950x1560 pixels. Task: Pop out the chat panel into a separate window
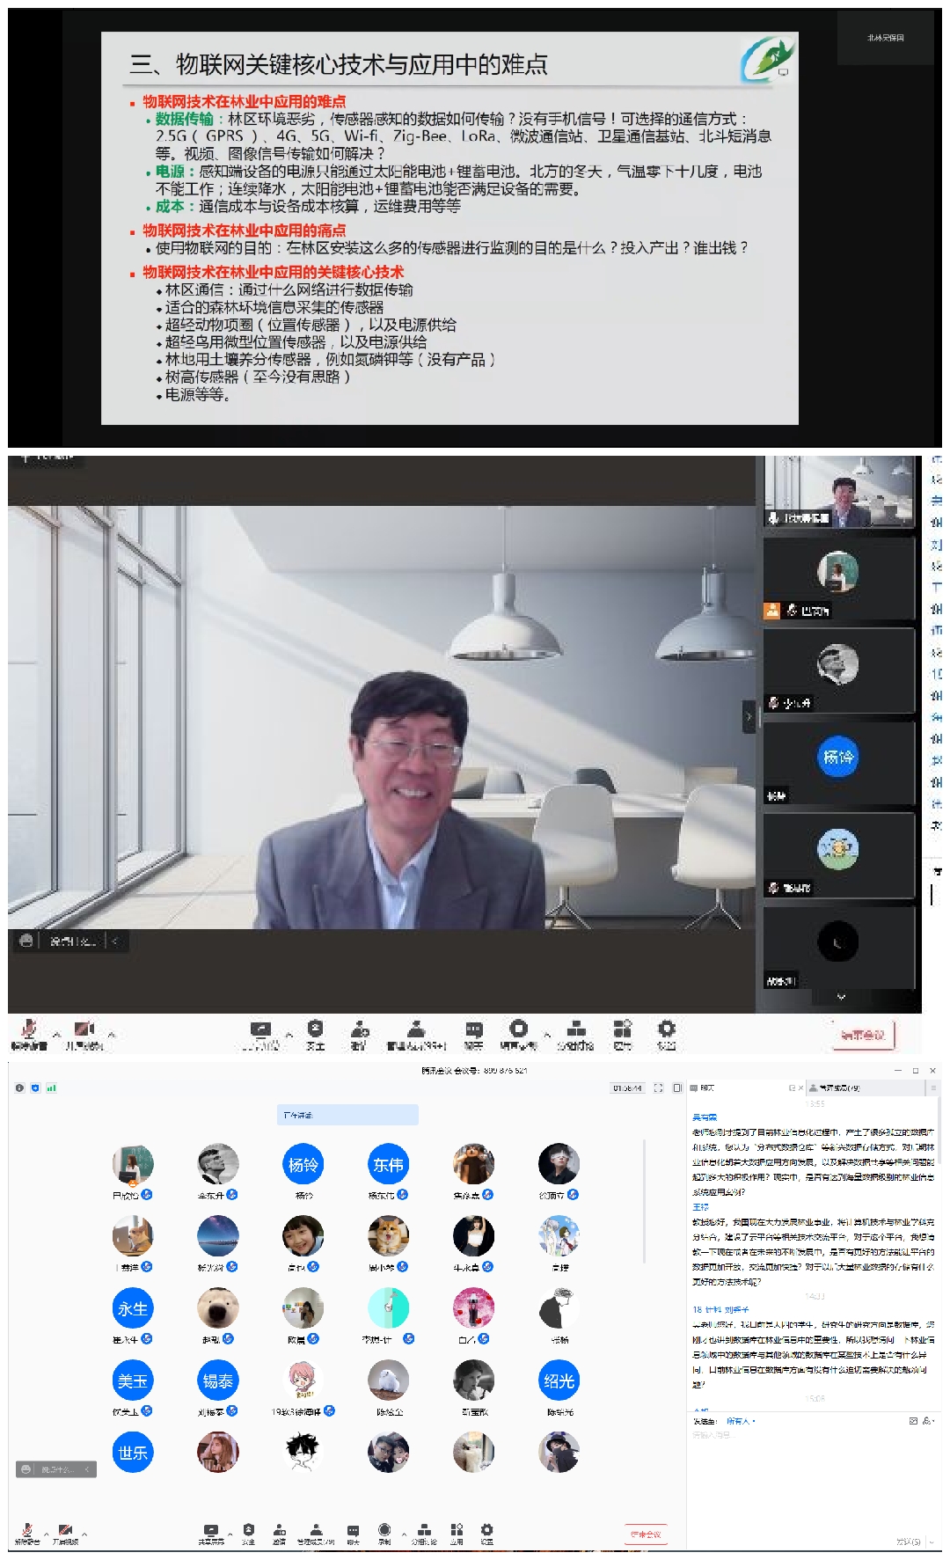[792, 1088]
